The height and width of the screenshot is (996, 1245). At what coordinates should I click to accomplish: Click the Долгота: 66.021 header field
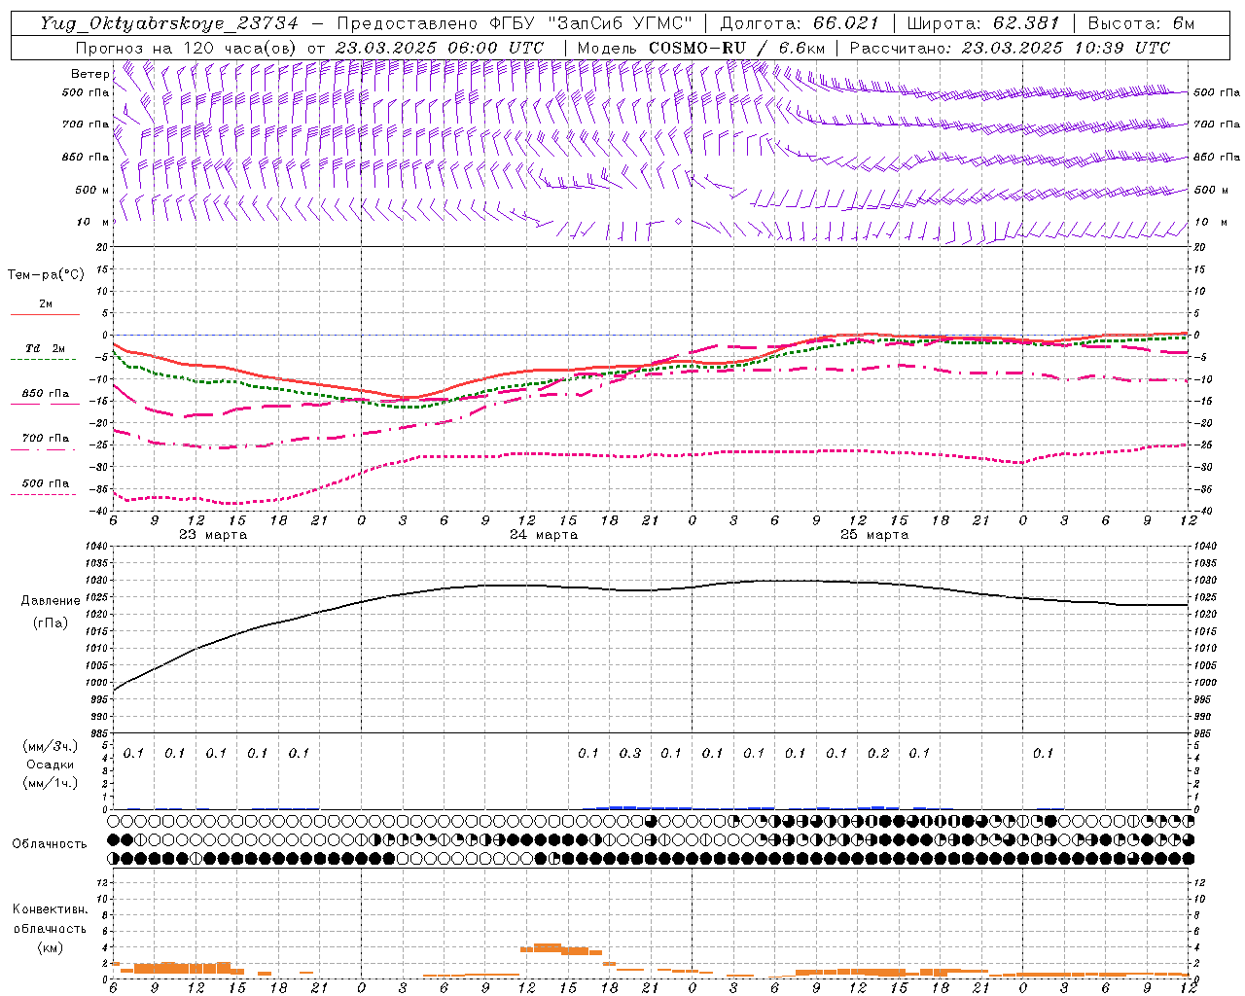coord(800,23)
